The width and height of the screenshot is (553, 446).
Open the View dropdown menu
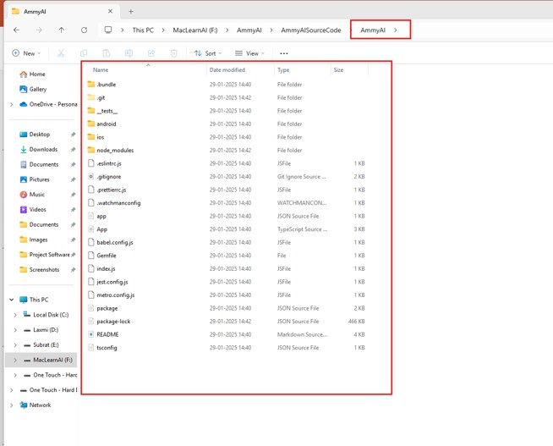pyautogui.click(x=249, y=53)
